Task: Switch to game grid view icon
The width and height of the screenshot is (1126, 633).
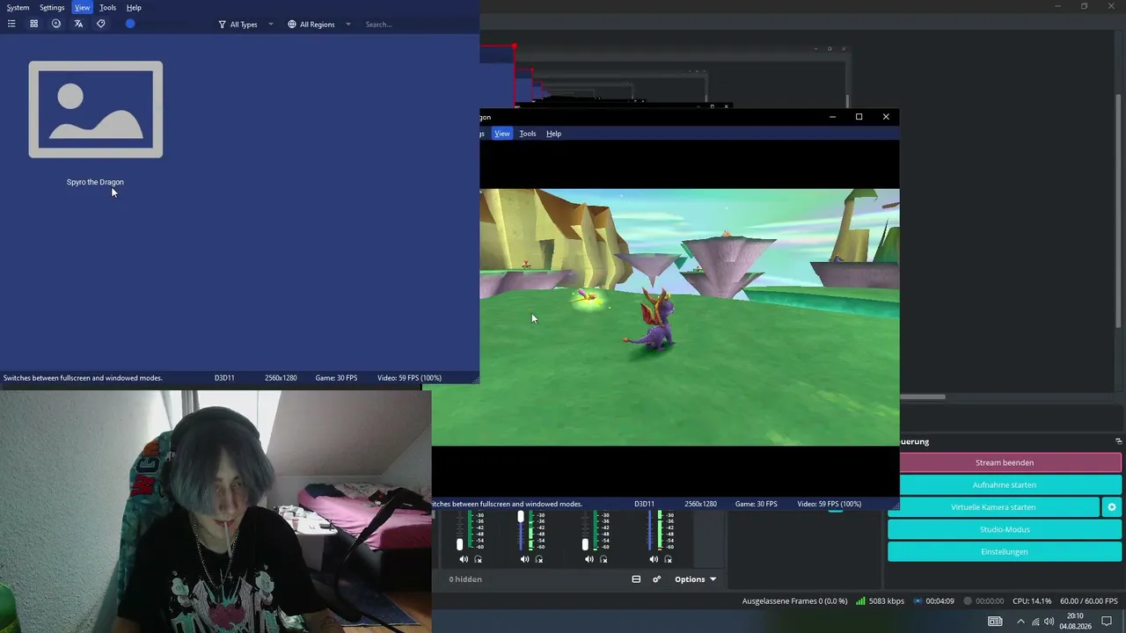Action: tap(33, 24)
